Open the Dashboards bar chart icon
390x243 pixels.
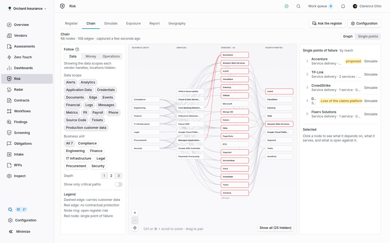point(9,68)
